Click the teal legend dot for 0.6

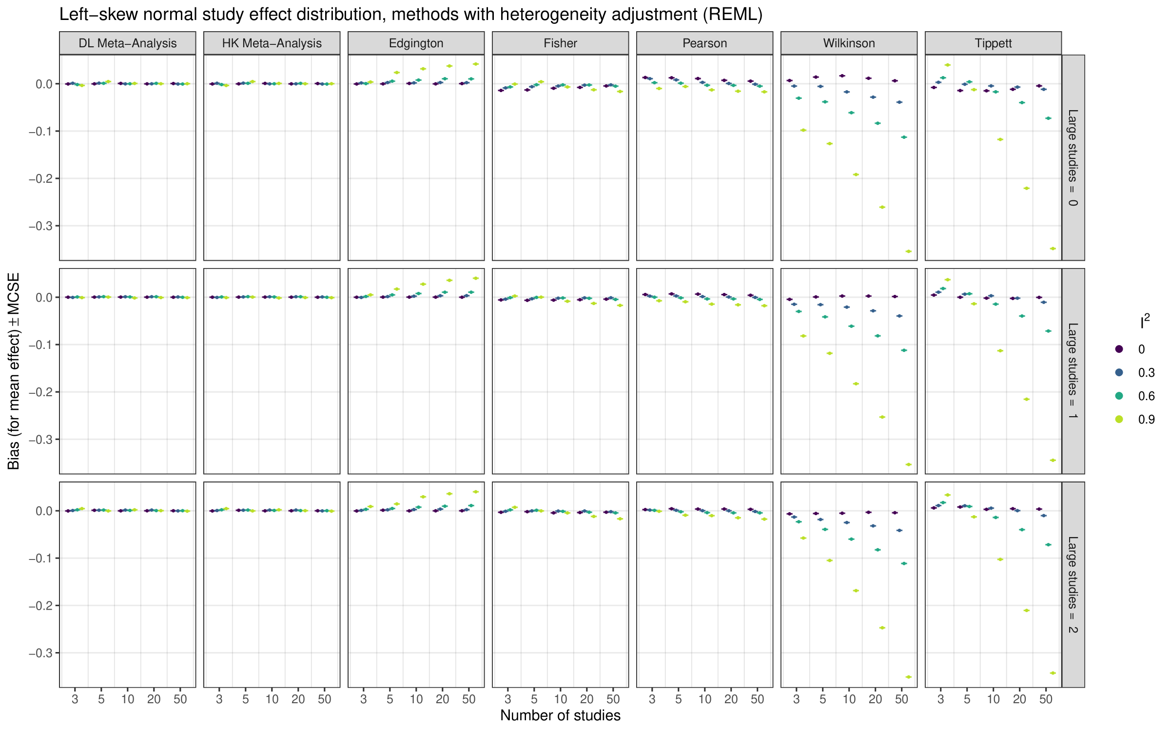(x=1119, y=396)
